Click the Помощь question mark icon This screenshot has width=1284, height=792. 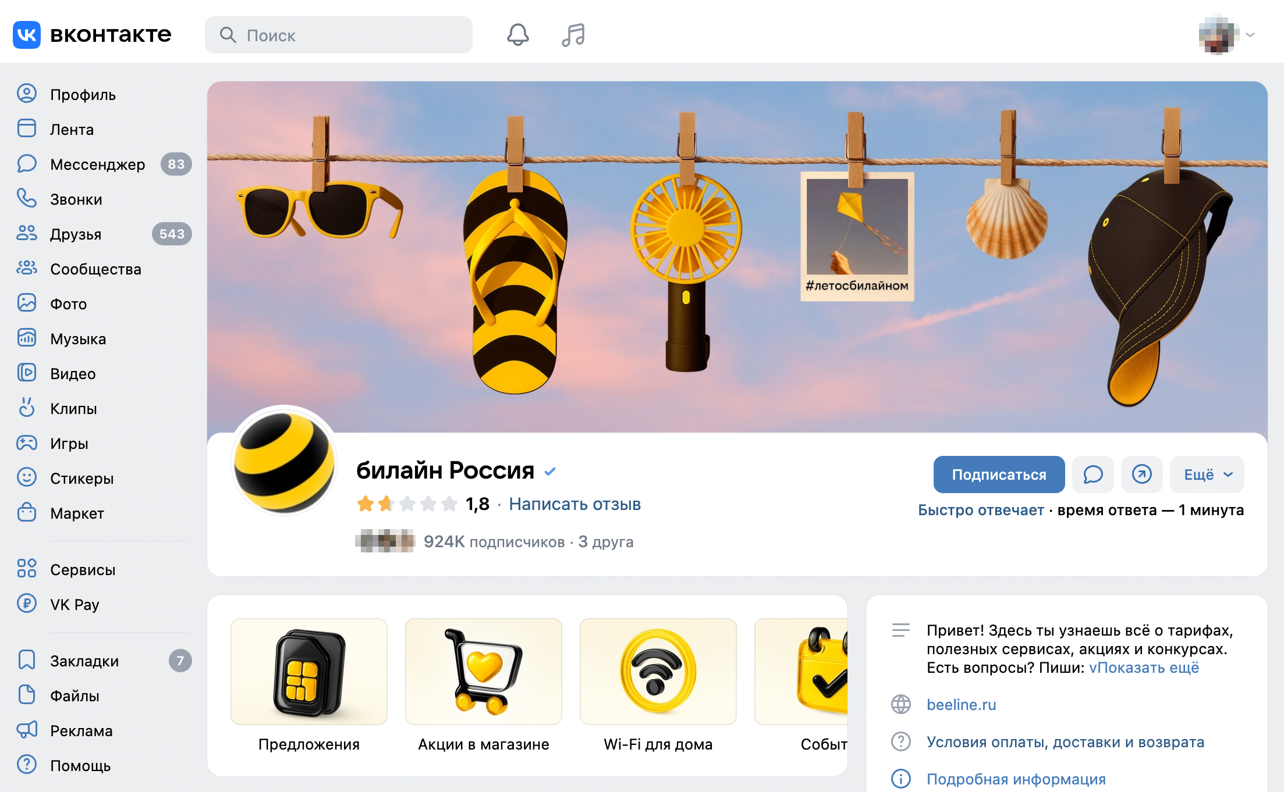pyautogui.click(x=27, y=765)
